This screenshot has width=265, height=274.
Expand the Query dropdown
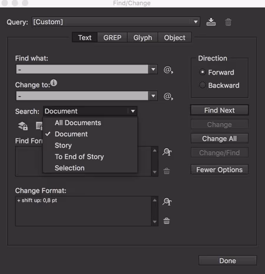tap(196, 22)
